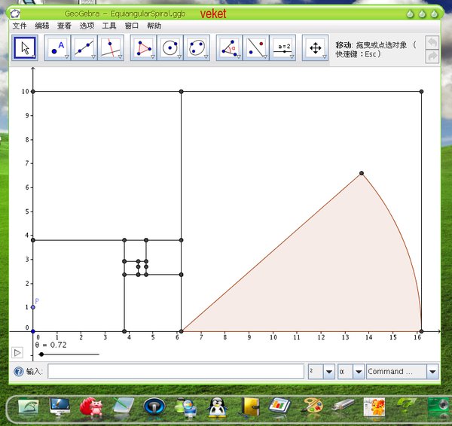Select the Perpendicular line tool

tap(111, 47)
